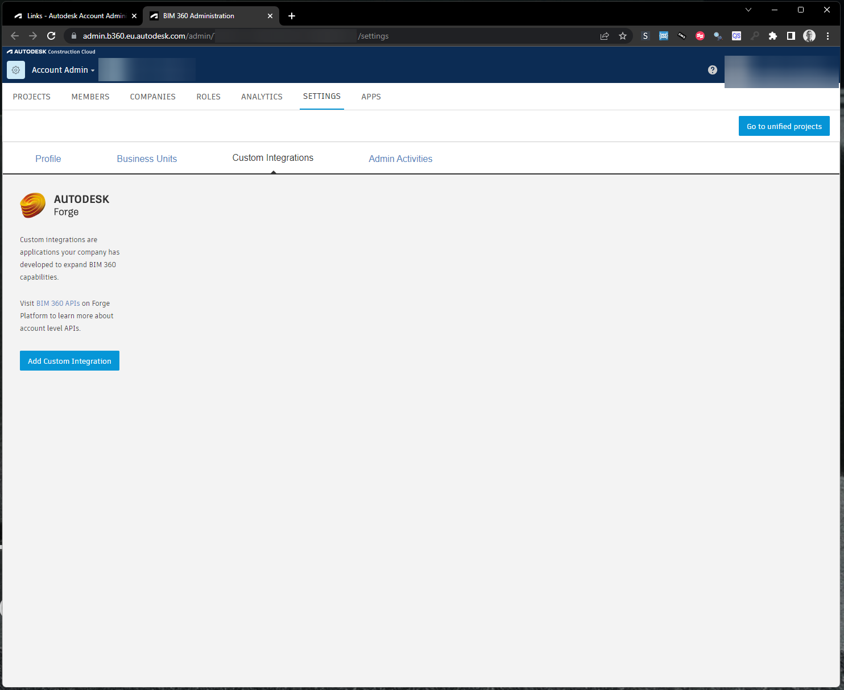
Task: Click the blurred user profile area
Action: [x=781, y=72]
